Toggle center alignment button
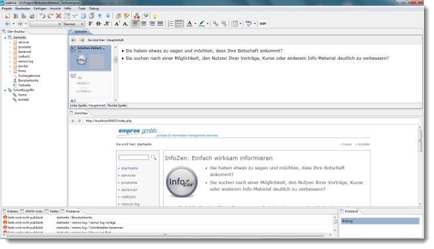 click(144, 24)
